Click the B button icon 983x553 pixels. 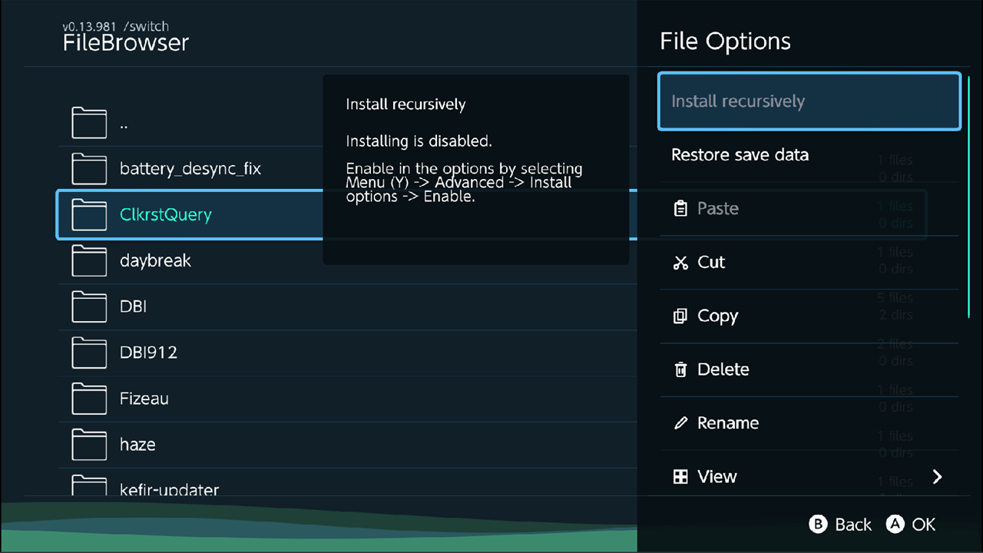pyautogui.click(x=819, y=524)
